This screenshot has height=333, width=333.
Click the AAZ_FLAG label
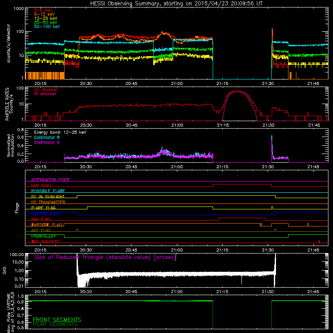[41, 230]
